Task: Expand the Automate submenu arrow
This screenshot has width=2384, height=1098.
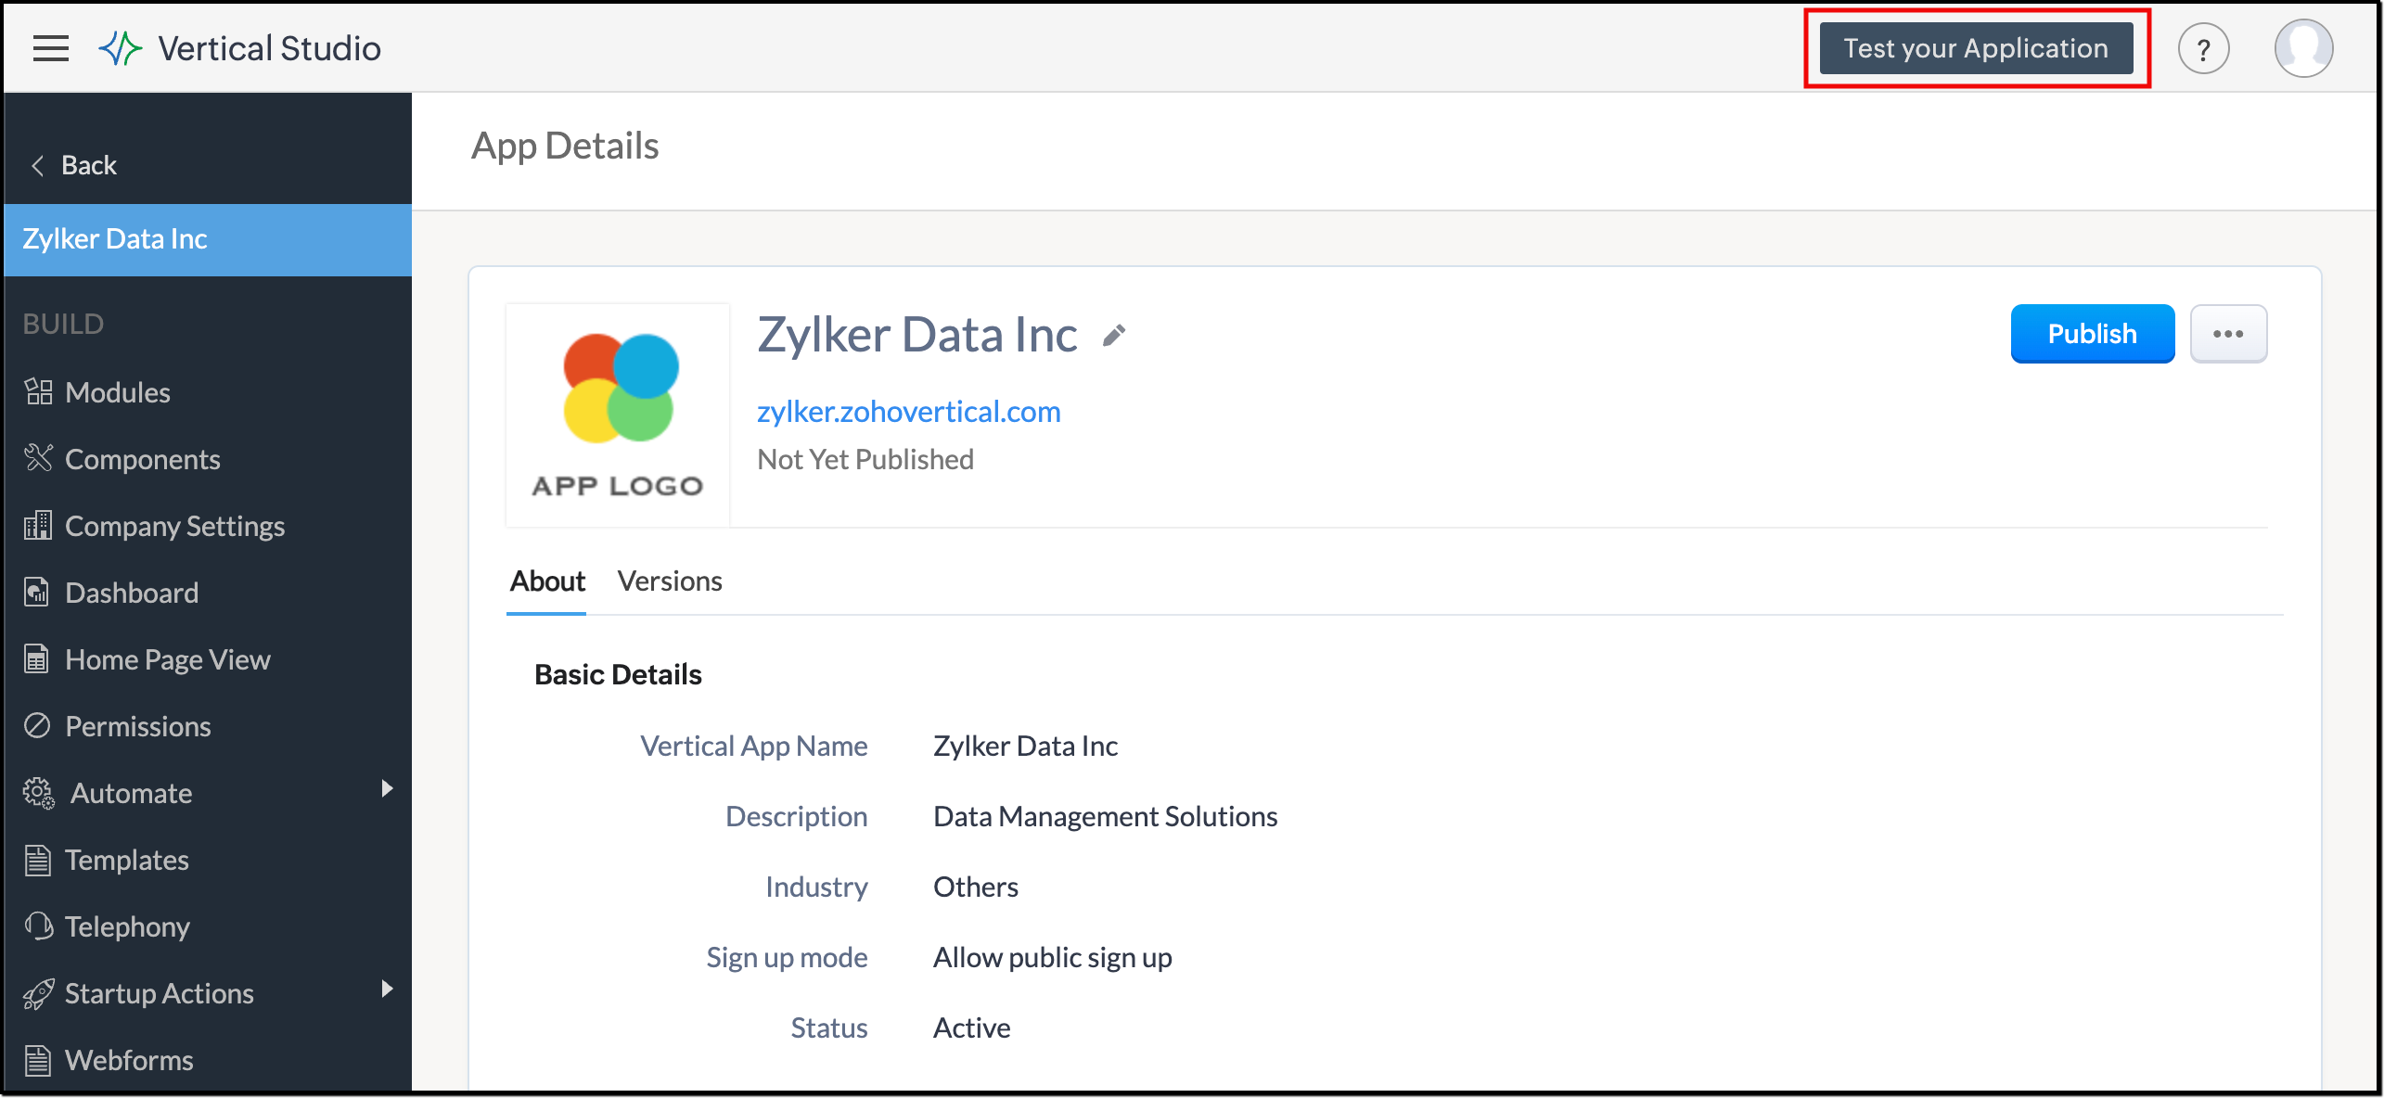Action: point(387,789)
